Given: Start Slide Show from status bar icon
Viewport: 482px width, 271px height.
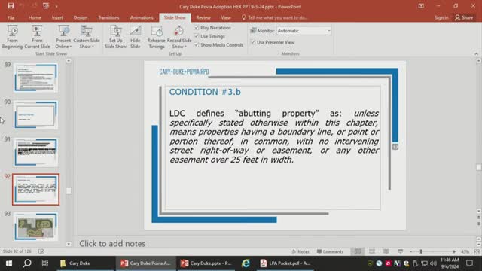Looking at the screenshot, I should pos(400,251).
